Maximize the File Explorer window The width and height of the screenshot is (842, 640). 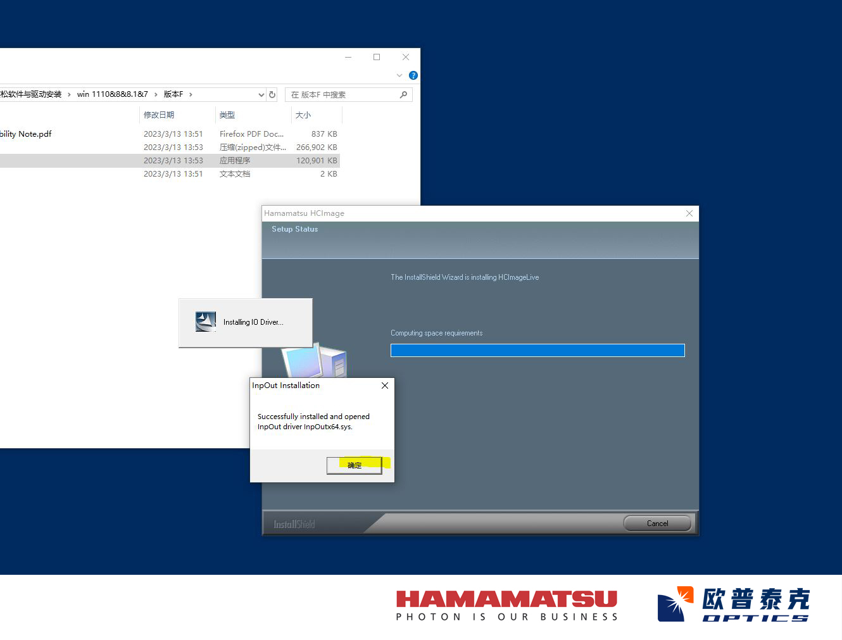click(377, 57)
